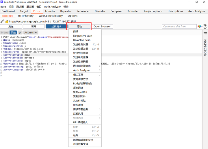Open the 重发器 menu
The image size is (208, 149).
(30, 7)
